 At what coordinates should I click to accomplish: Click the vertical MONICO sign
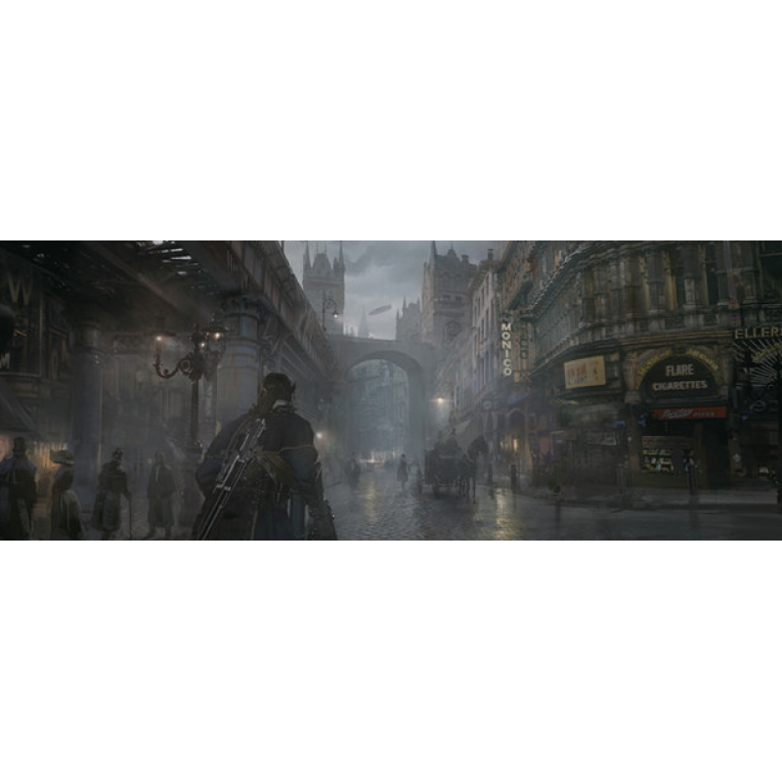506,349
